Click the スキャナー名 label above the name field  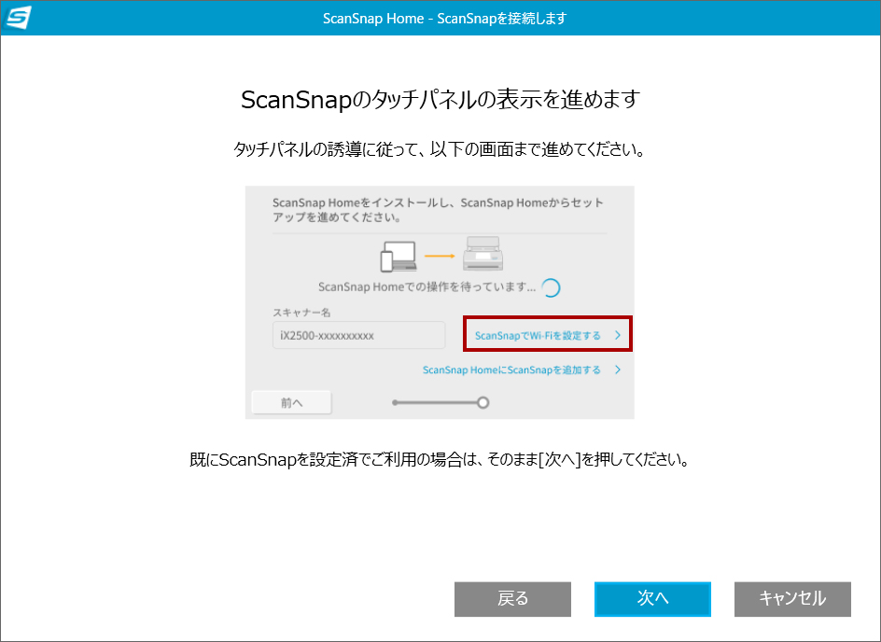301,314
